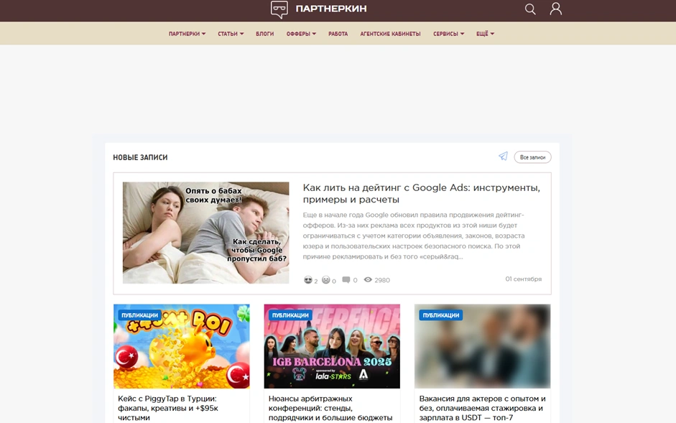Open the Офферы dropdown menu
The image size is (676, 423).
coord(301,34)
